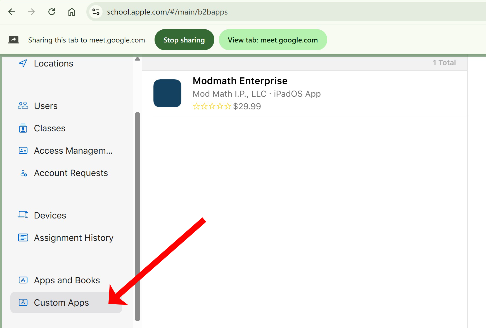Click the Apps and Books icon

[x=23, y=280]
